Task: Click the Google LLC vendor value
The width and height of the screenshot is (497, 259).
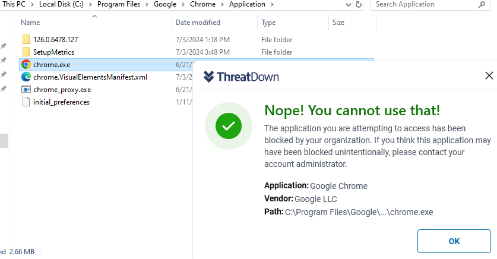Action: 316,199
